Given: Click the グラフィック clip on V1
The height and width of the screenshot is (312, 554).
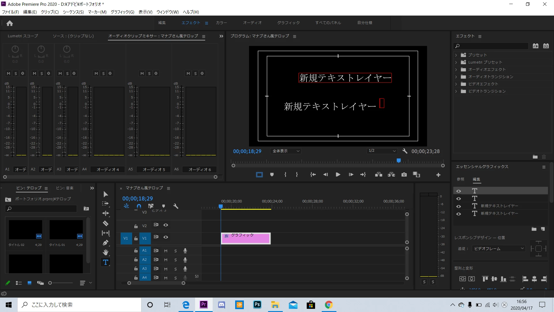Looking at the screenshot, I should pyautogui.click(x=246, y=239).
